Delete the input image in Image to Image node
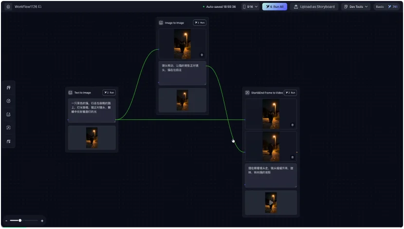Image resolution: width=404 pixels, height=229 pixels. (x=202, y=55)
